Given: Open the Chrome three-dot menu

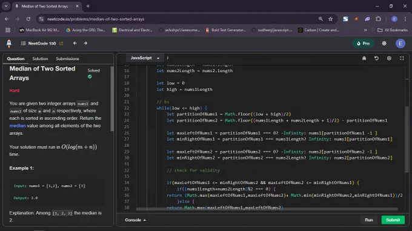Looking at the screenshot, I should click(405, 19).
